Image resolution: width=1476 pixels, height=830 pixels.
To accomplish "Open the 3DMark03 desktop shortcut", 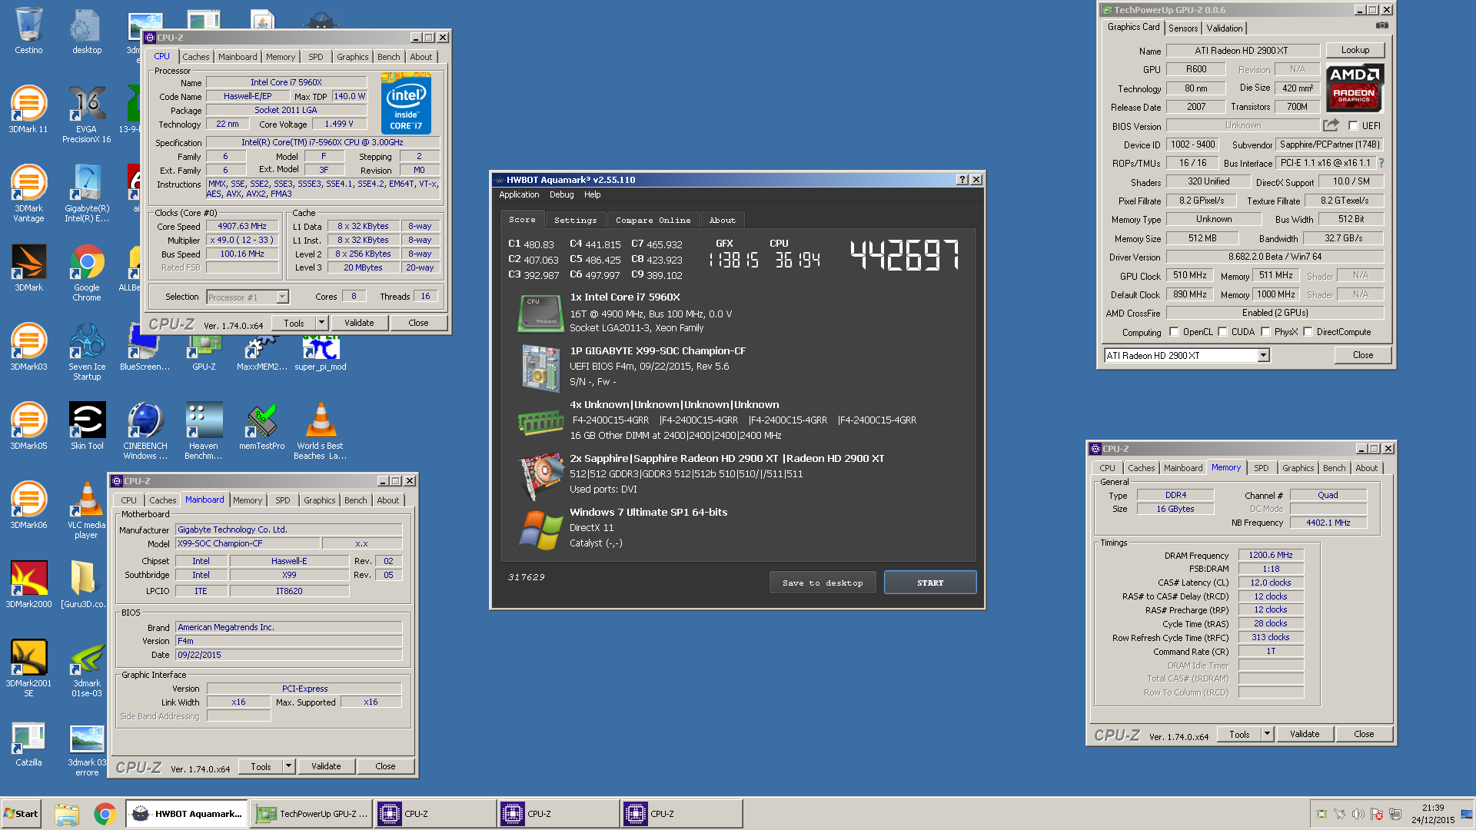I will [28, 346].
